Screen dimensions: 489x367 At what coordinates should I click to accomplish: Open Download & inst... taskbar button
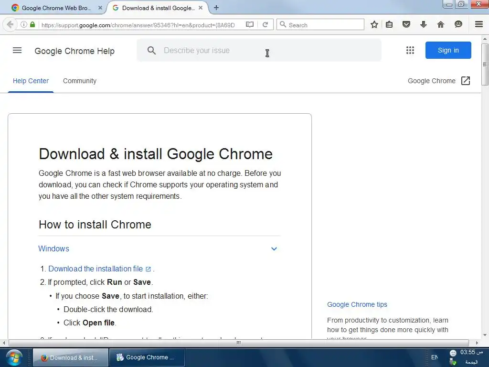[x=71, y=357]
